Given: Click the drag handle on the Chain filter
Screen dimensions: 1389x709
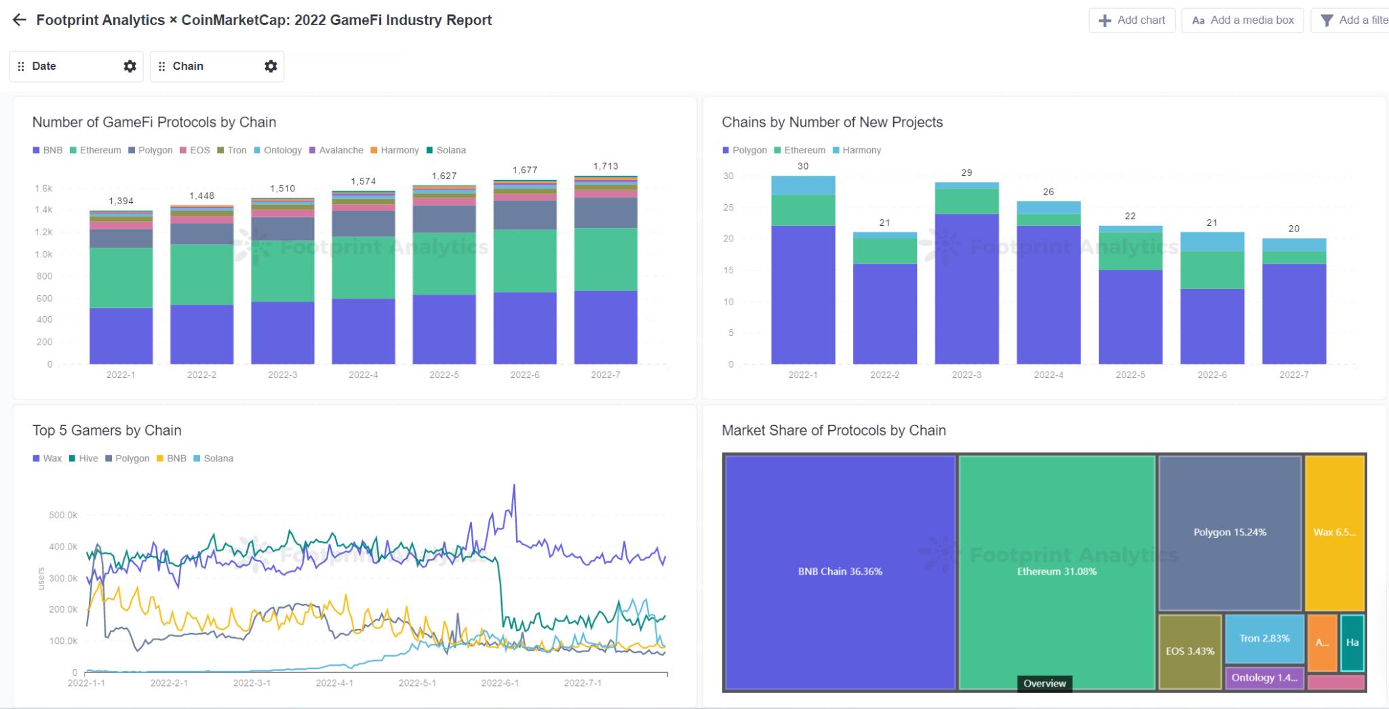Looking at the screenshot, I should [161, 66].
